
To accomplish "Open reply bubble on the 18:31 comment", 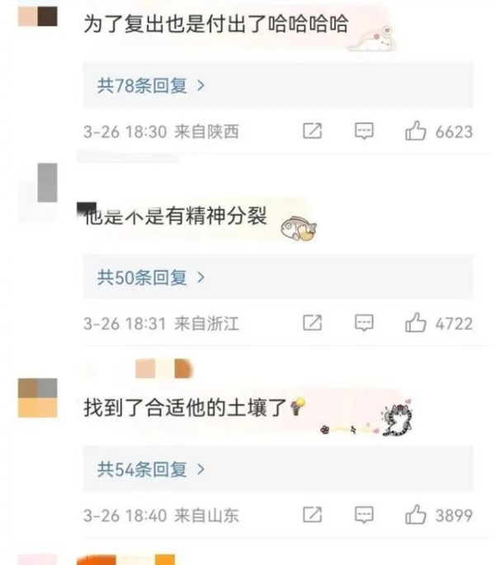I will coord(364,323).
